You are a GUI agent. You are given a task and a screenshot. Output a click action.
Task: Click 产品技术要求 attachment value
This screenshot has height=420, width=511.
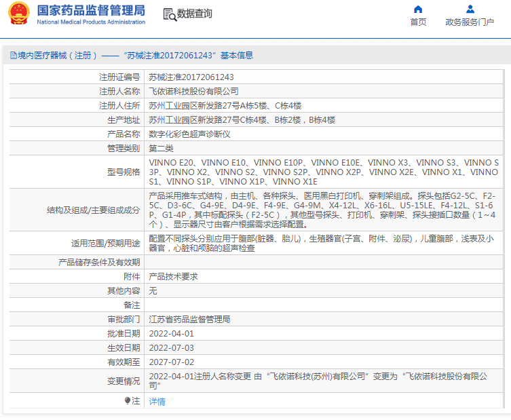173,277
